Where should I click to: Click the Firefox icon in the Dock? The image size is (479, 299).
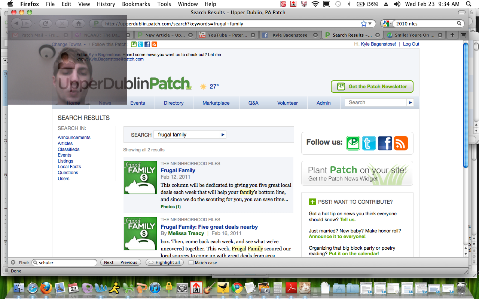pos(46,288)
